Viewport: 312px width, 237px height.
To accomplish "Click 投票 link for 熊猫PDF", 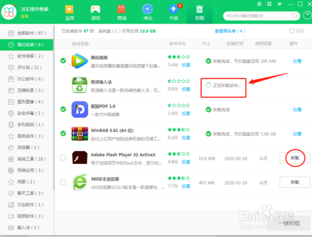I will 186,114.
